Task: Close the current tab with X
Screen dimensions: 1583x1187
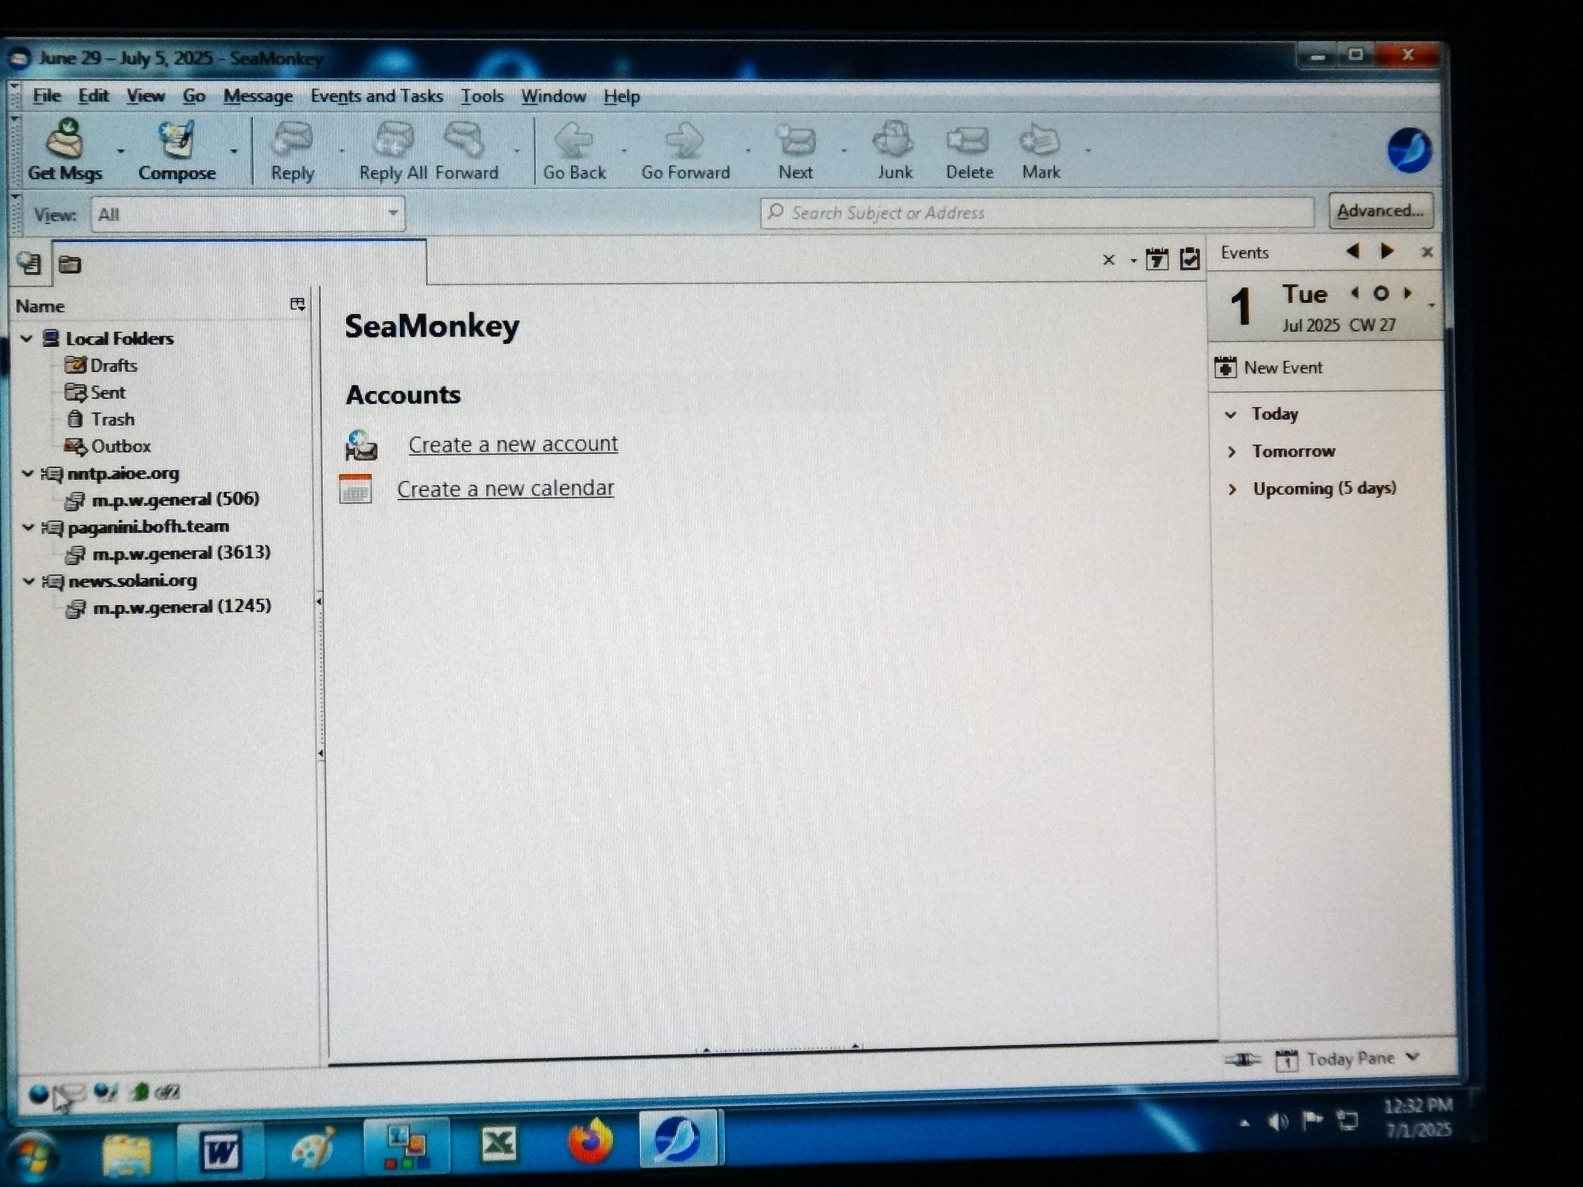Action: [x=1108, y=260]
